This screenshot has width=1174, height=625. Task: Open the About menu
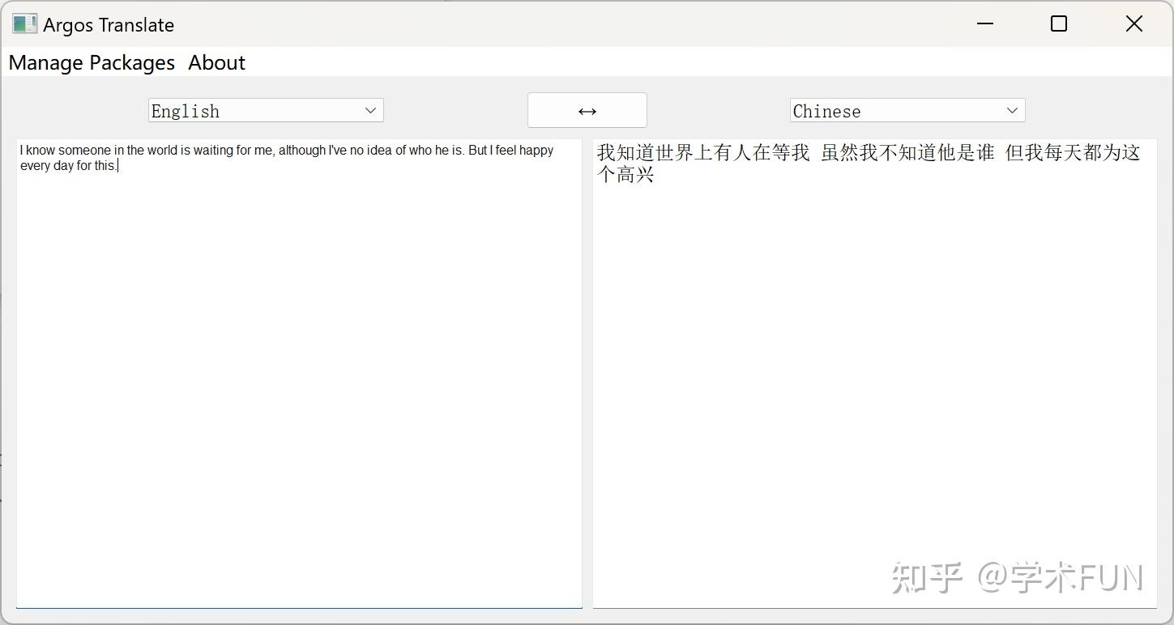click(x=216, y=62)
